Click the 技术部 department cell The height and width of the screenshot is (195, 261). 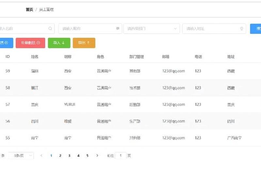pos(135,88)
